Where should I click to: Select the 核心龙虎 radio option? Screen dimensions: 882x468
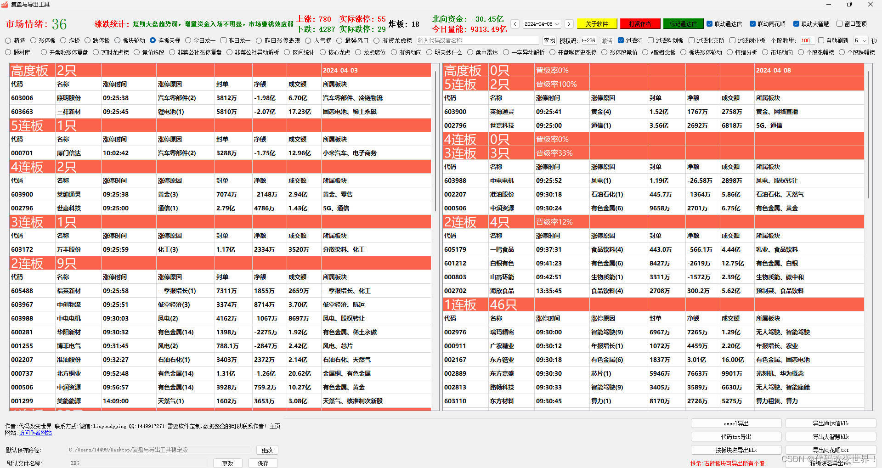pos(335,52)
